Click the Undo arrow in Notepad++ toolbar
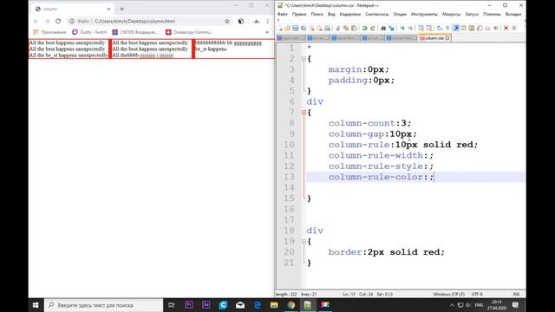This screenshot has width=555, height=312. click(364, 29)
